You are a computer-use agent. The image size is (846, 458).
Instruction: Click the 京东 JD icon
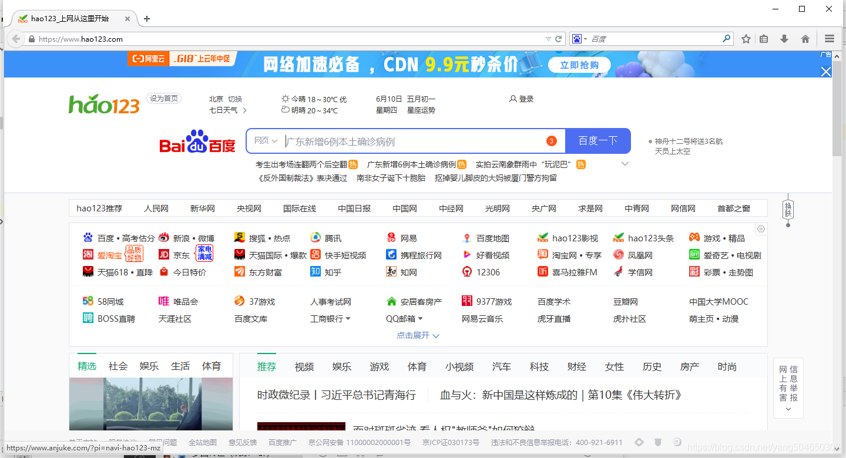164,255
